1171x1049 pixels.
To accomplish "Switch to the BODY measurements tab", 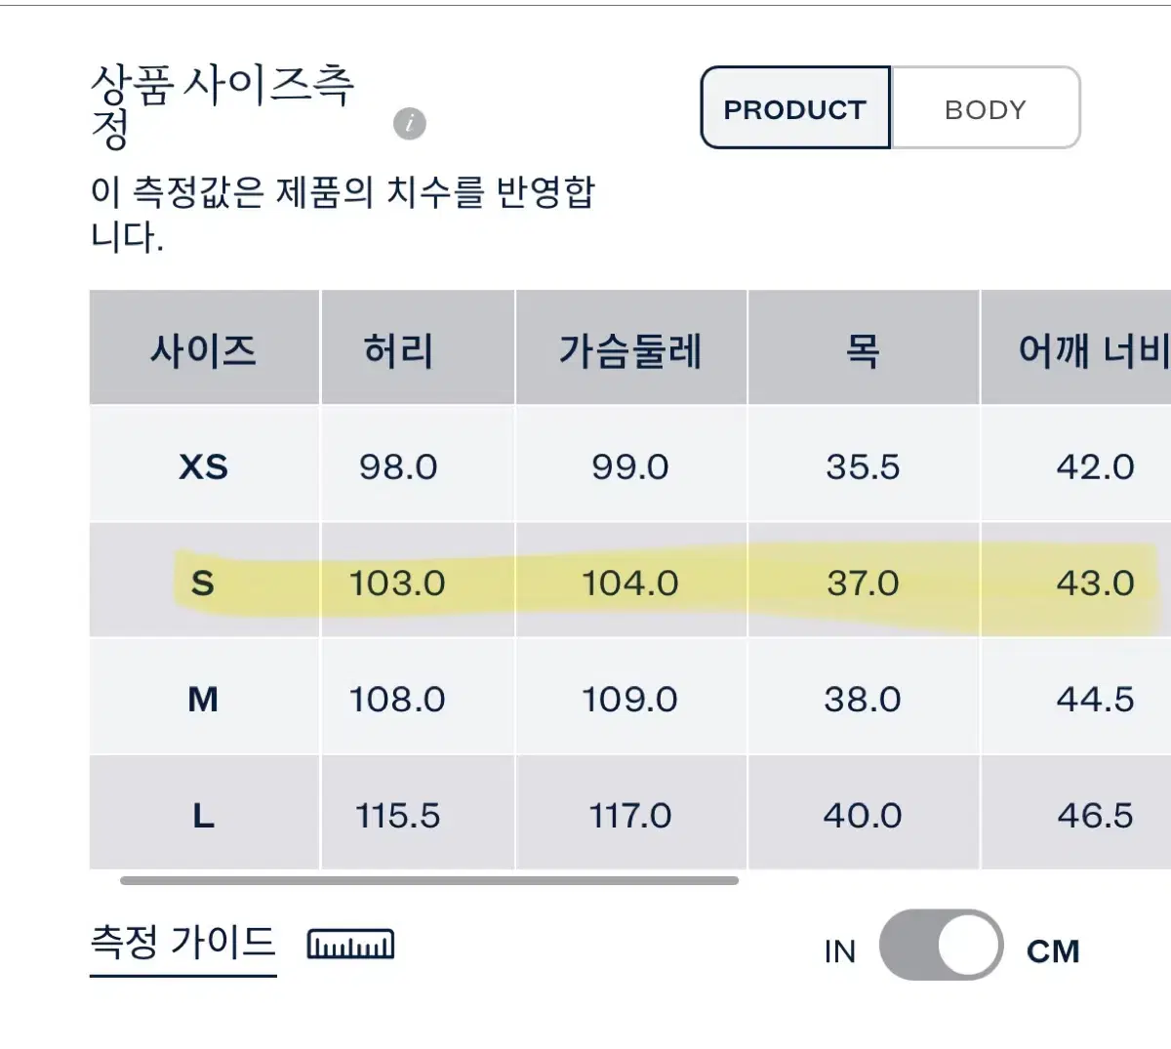I will click(986, 108).
